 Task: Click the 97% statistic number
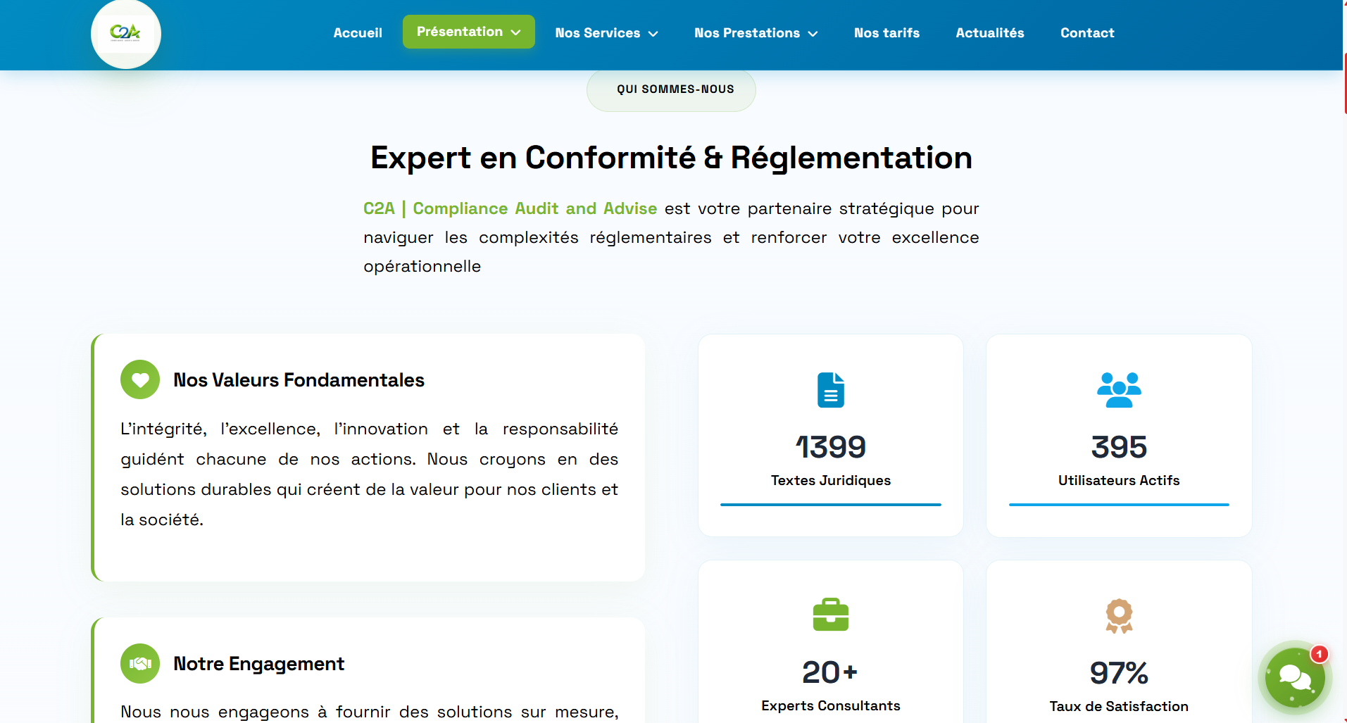(x=1119, y=673)
